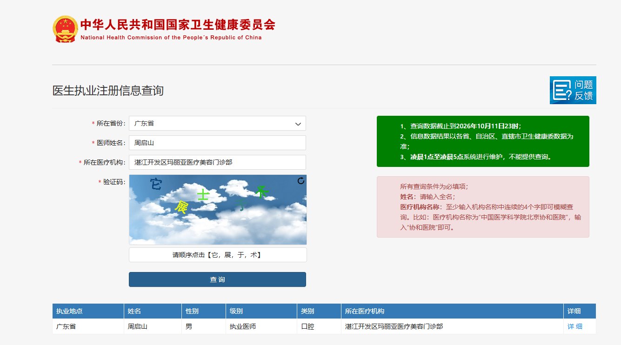Click the 查询数据截止到 notice line

[x=461, y=126]
